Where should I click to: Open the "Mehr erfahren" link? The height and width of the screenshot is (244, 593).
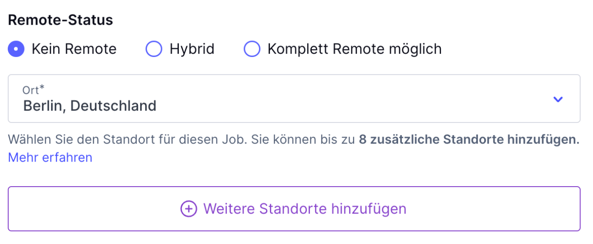(50, 158)
